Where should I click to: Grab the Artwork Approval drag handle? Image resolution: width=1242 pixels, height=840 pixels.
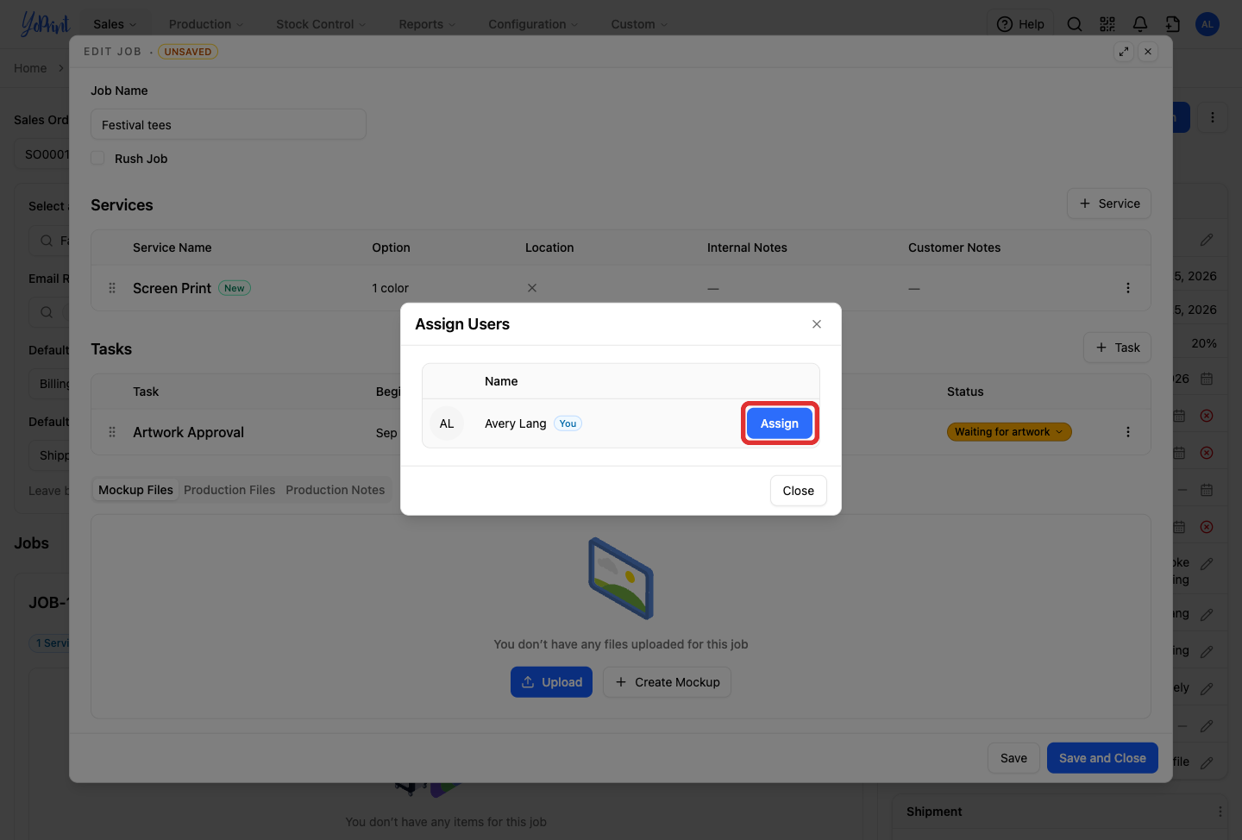click(x=112, y=432)
